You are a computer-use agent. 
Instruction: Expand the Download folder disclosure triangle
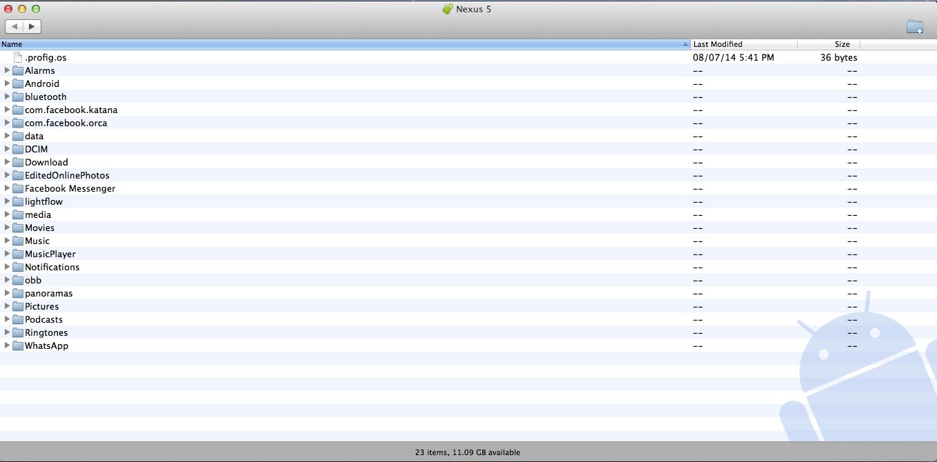pyautogui.click(x=7, y=162)
